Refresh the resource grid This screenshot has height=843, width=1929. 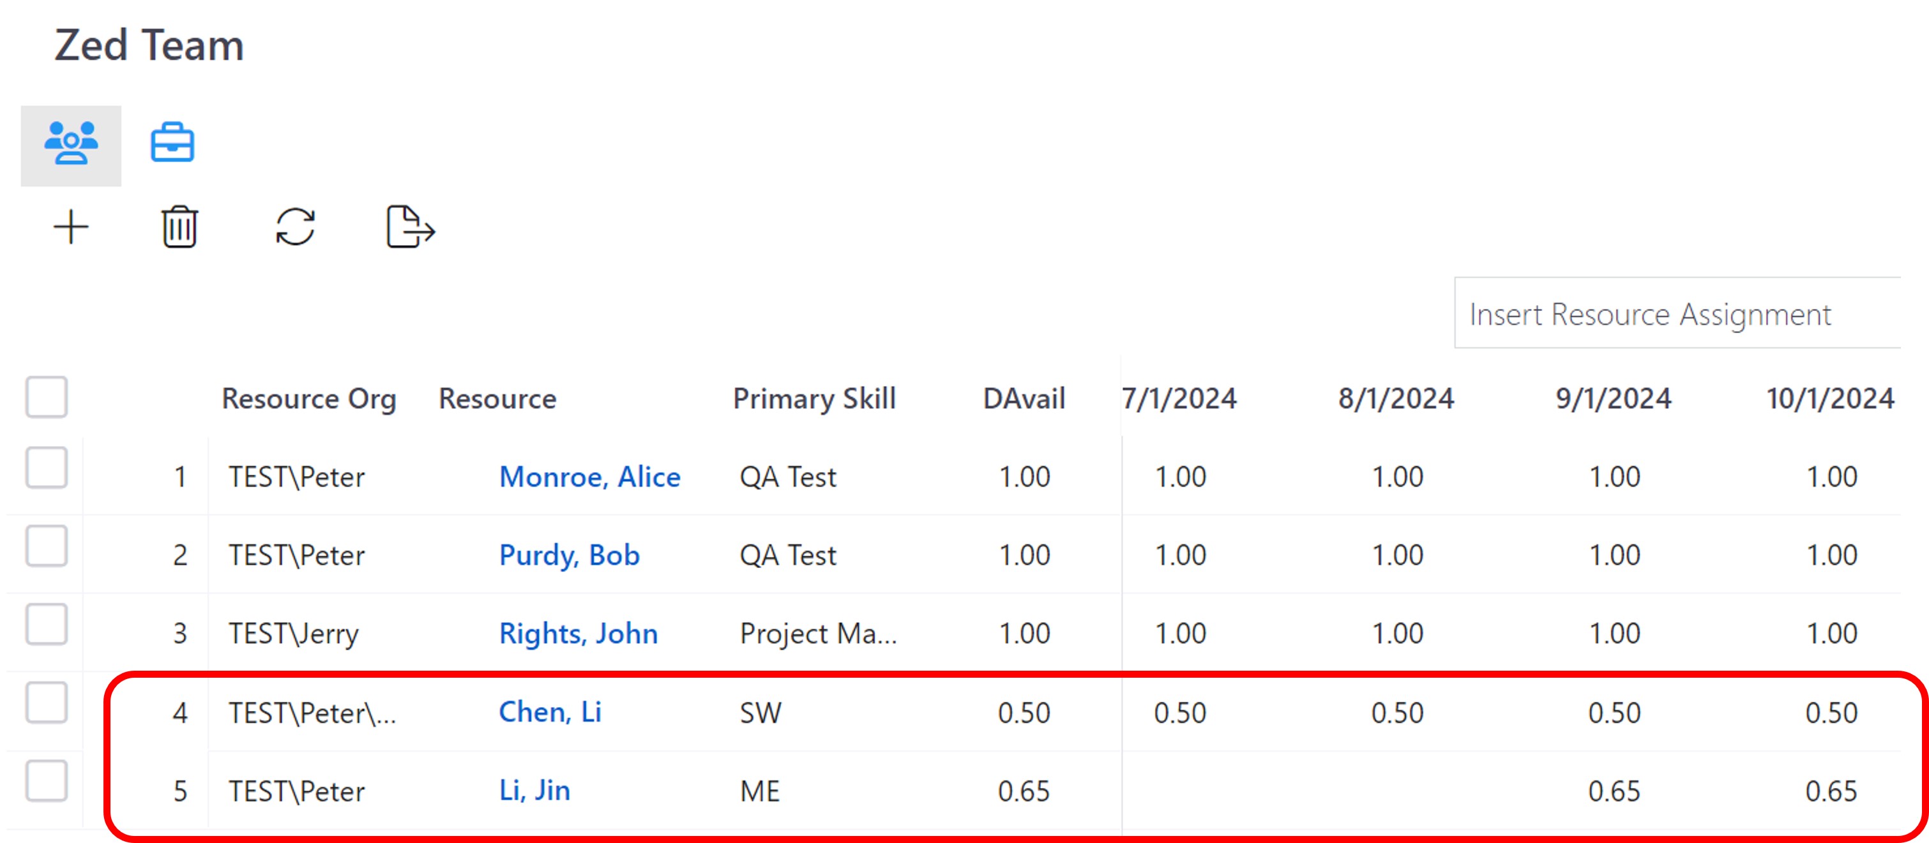click(295, 227)
